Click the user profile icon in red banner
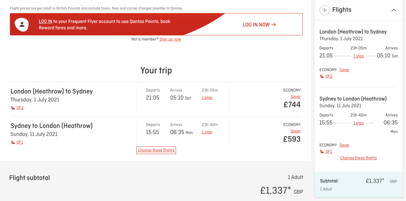The image size is (406, 201). 22,24
